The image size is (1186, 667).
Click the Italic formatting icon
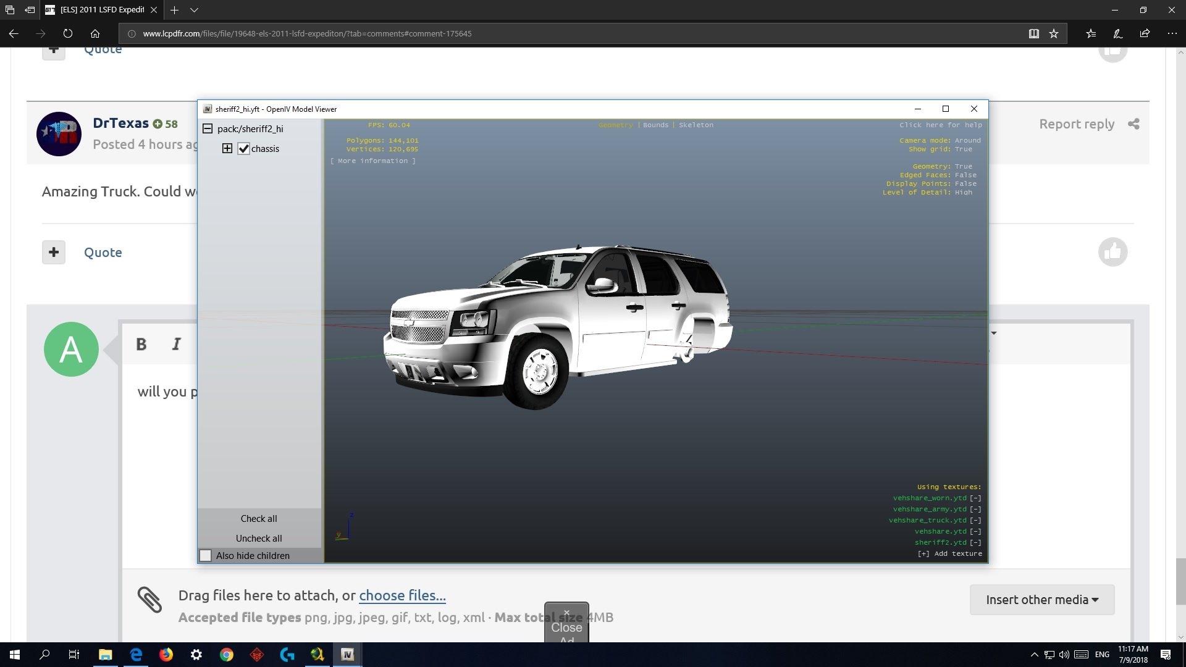tap(177, 344)
